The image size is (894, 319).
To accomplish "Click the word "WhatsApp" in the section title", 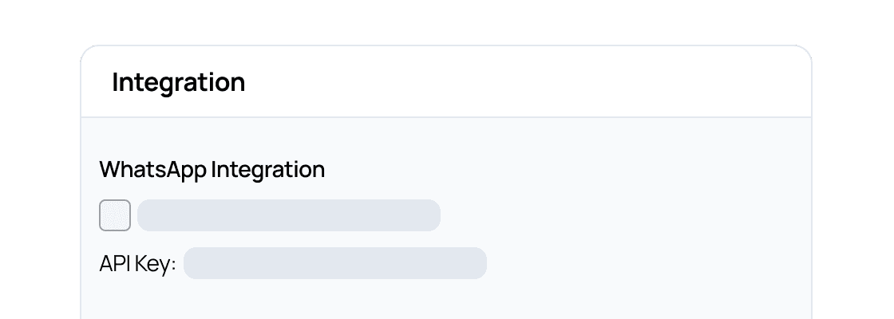I will coord(152,170).
